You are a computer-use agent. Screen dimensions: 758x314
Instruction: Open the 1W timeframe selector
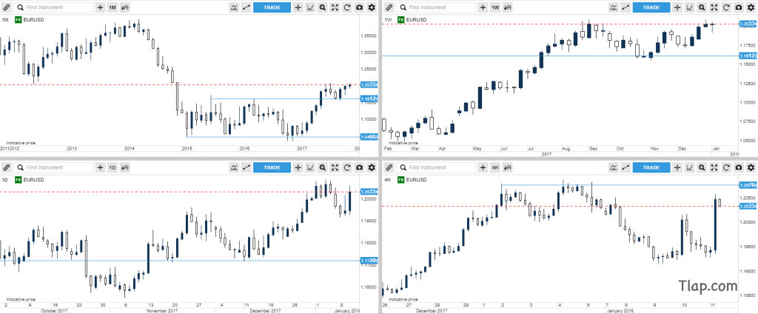tap(495, 7)
